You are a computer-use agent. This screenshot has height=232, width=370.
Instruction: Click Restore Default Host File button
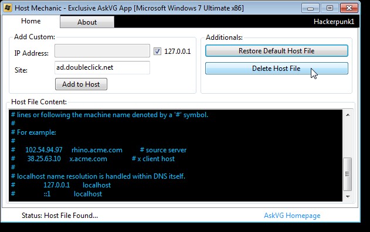[277, 51]
